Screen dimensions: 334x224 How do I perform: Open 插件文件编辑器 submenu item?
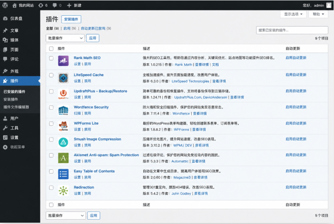click(x=16, y=107)
